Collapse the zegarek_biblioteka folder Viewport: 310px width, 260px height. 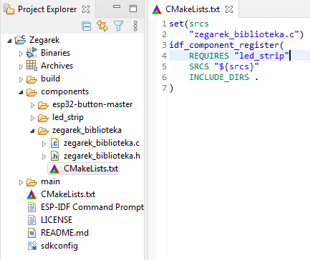coord(32,131)
